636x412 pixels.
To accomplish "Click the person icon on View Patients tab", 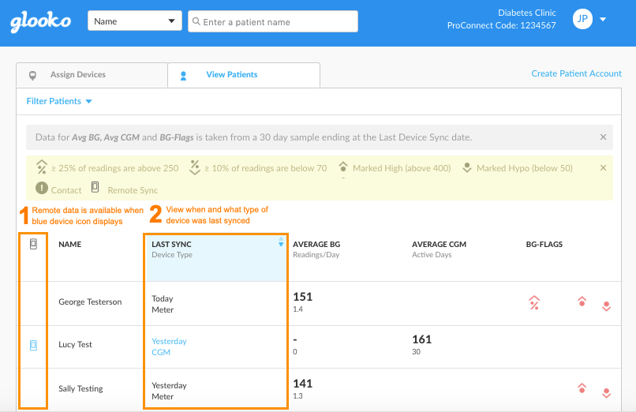I will (183, 76).
